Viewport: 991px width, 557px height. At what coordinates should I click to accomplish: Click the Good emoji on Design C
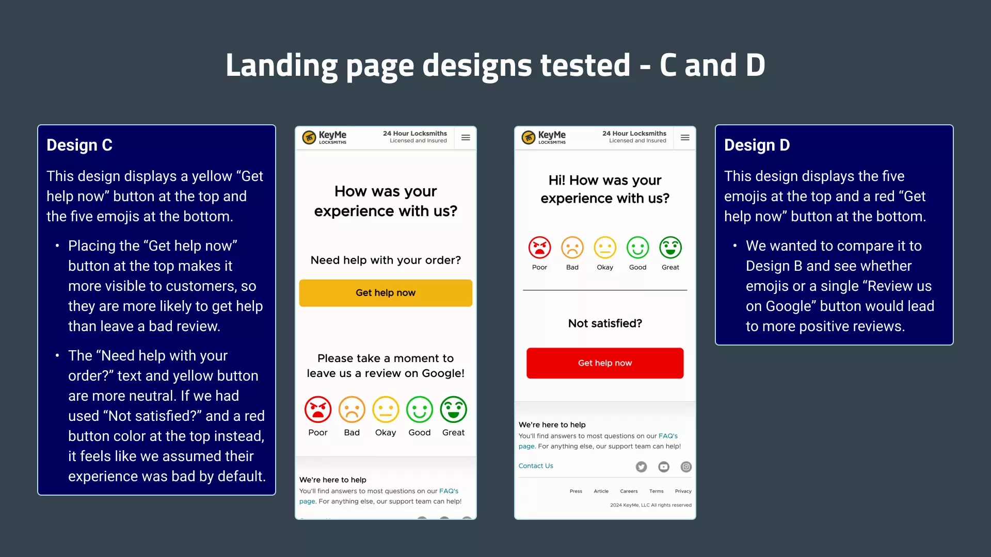[419, 409]
